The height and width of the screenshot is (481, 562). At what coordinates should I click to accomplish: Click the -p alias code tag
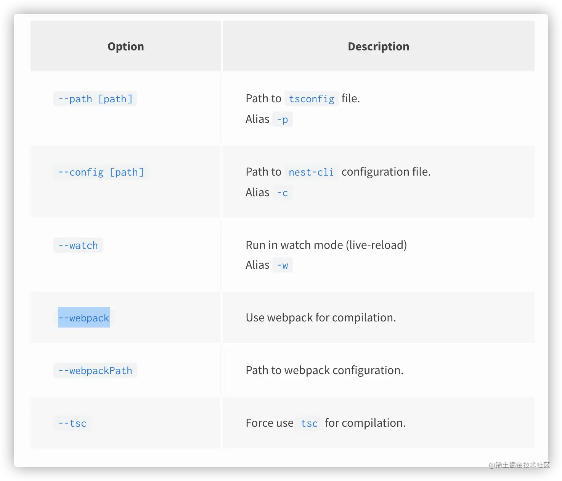pyautogui.click(x=283, y=119)
